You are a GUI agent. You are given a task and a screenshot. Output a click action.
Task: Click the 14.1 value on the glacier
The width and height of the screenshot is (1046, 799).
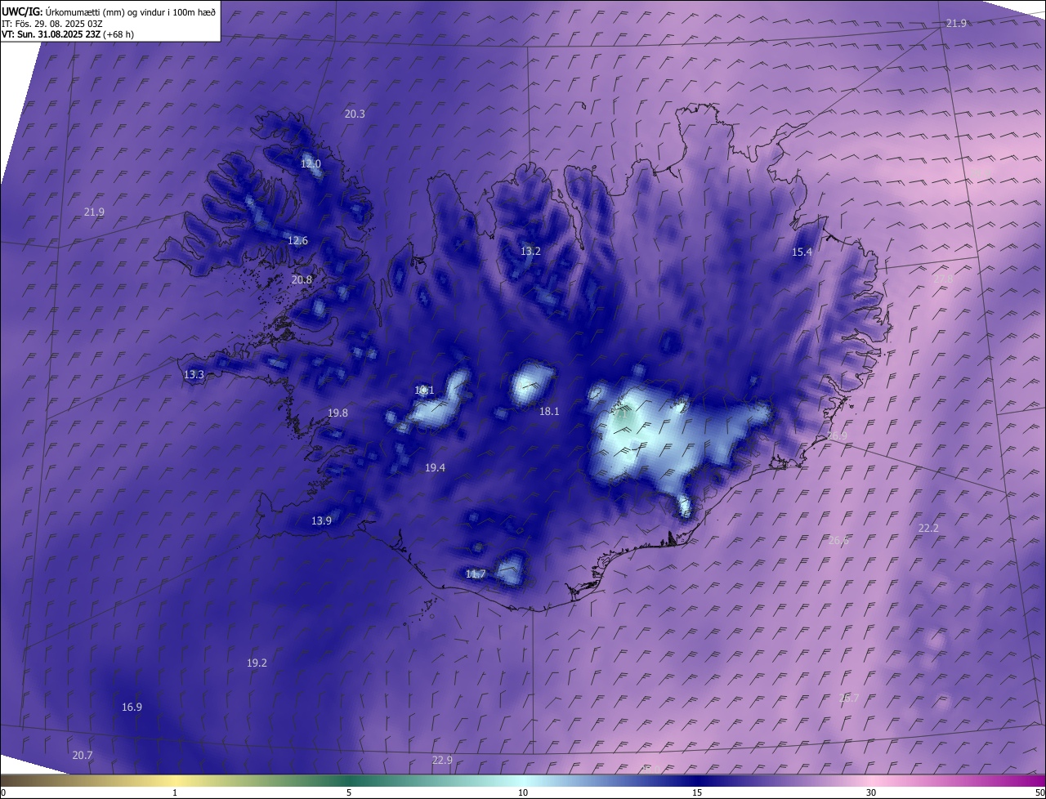point(424,391)
